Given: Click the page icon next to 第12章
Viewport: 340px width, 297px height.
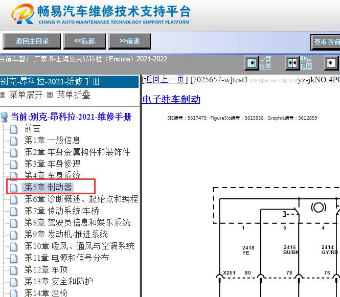Looking at the screenshot, I should point(14,270).
